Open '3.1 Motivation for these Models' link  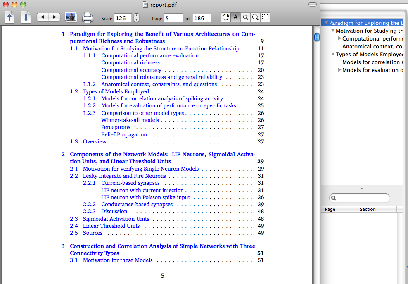click(x=118, y=260)
